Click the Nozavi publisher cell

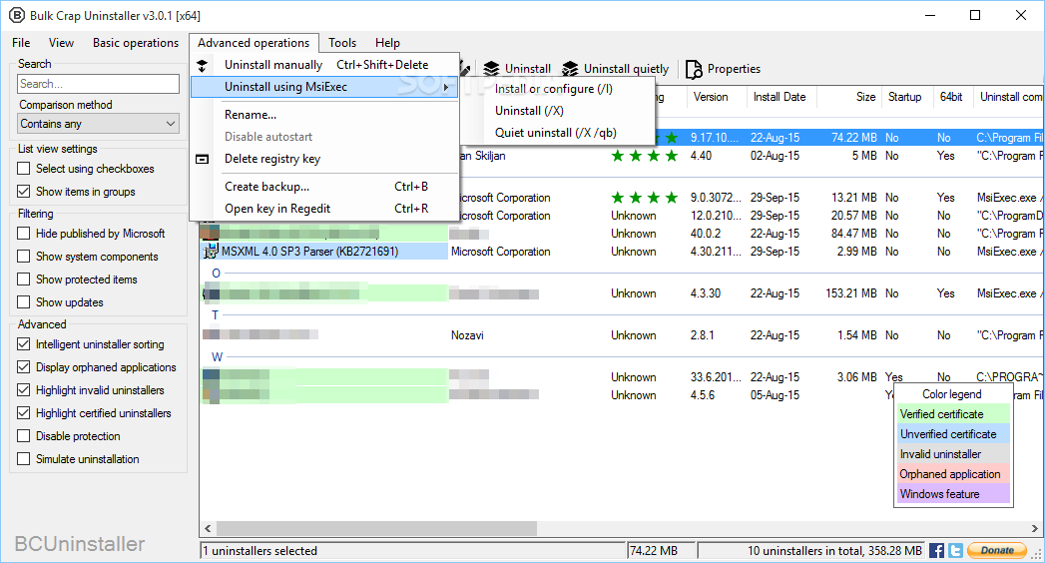pos(467,335)
